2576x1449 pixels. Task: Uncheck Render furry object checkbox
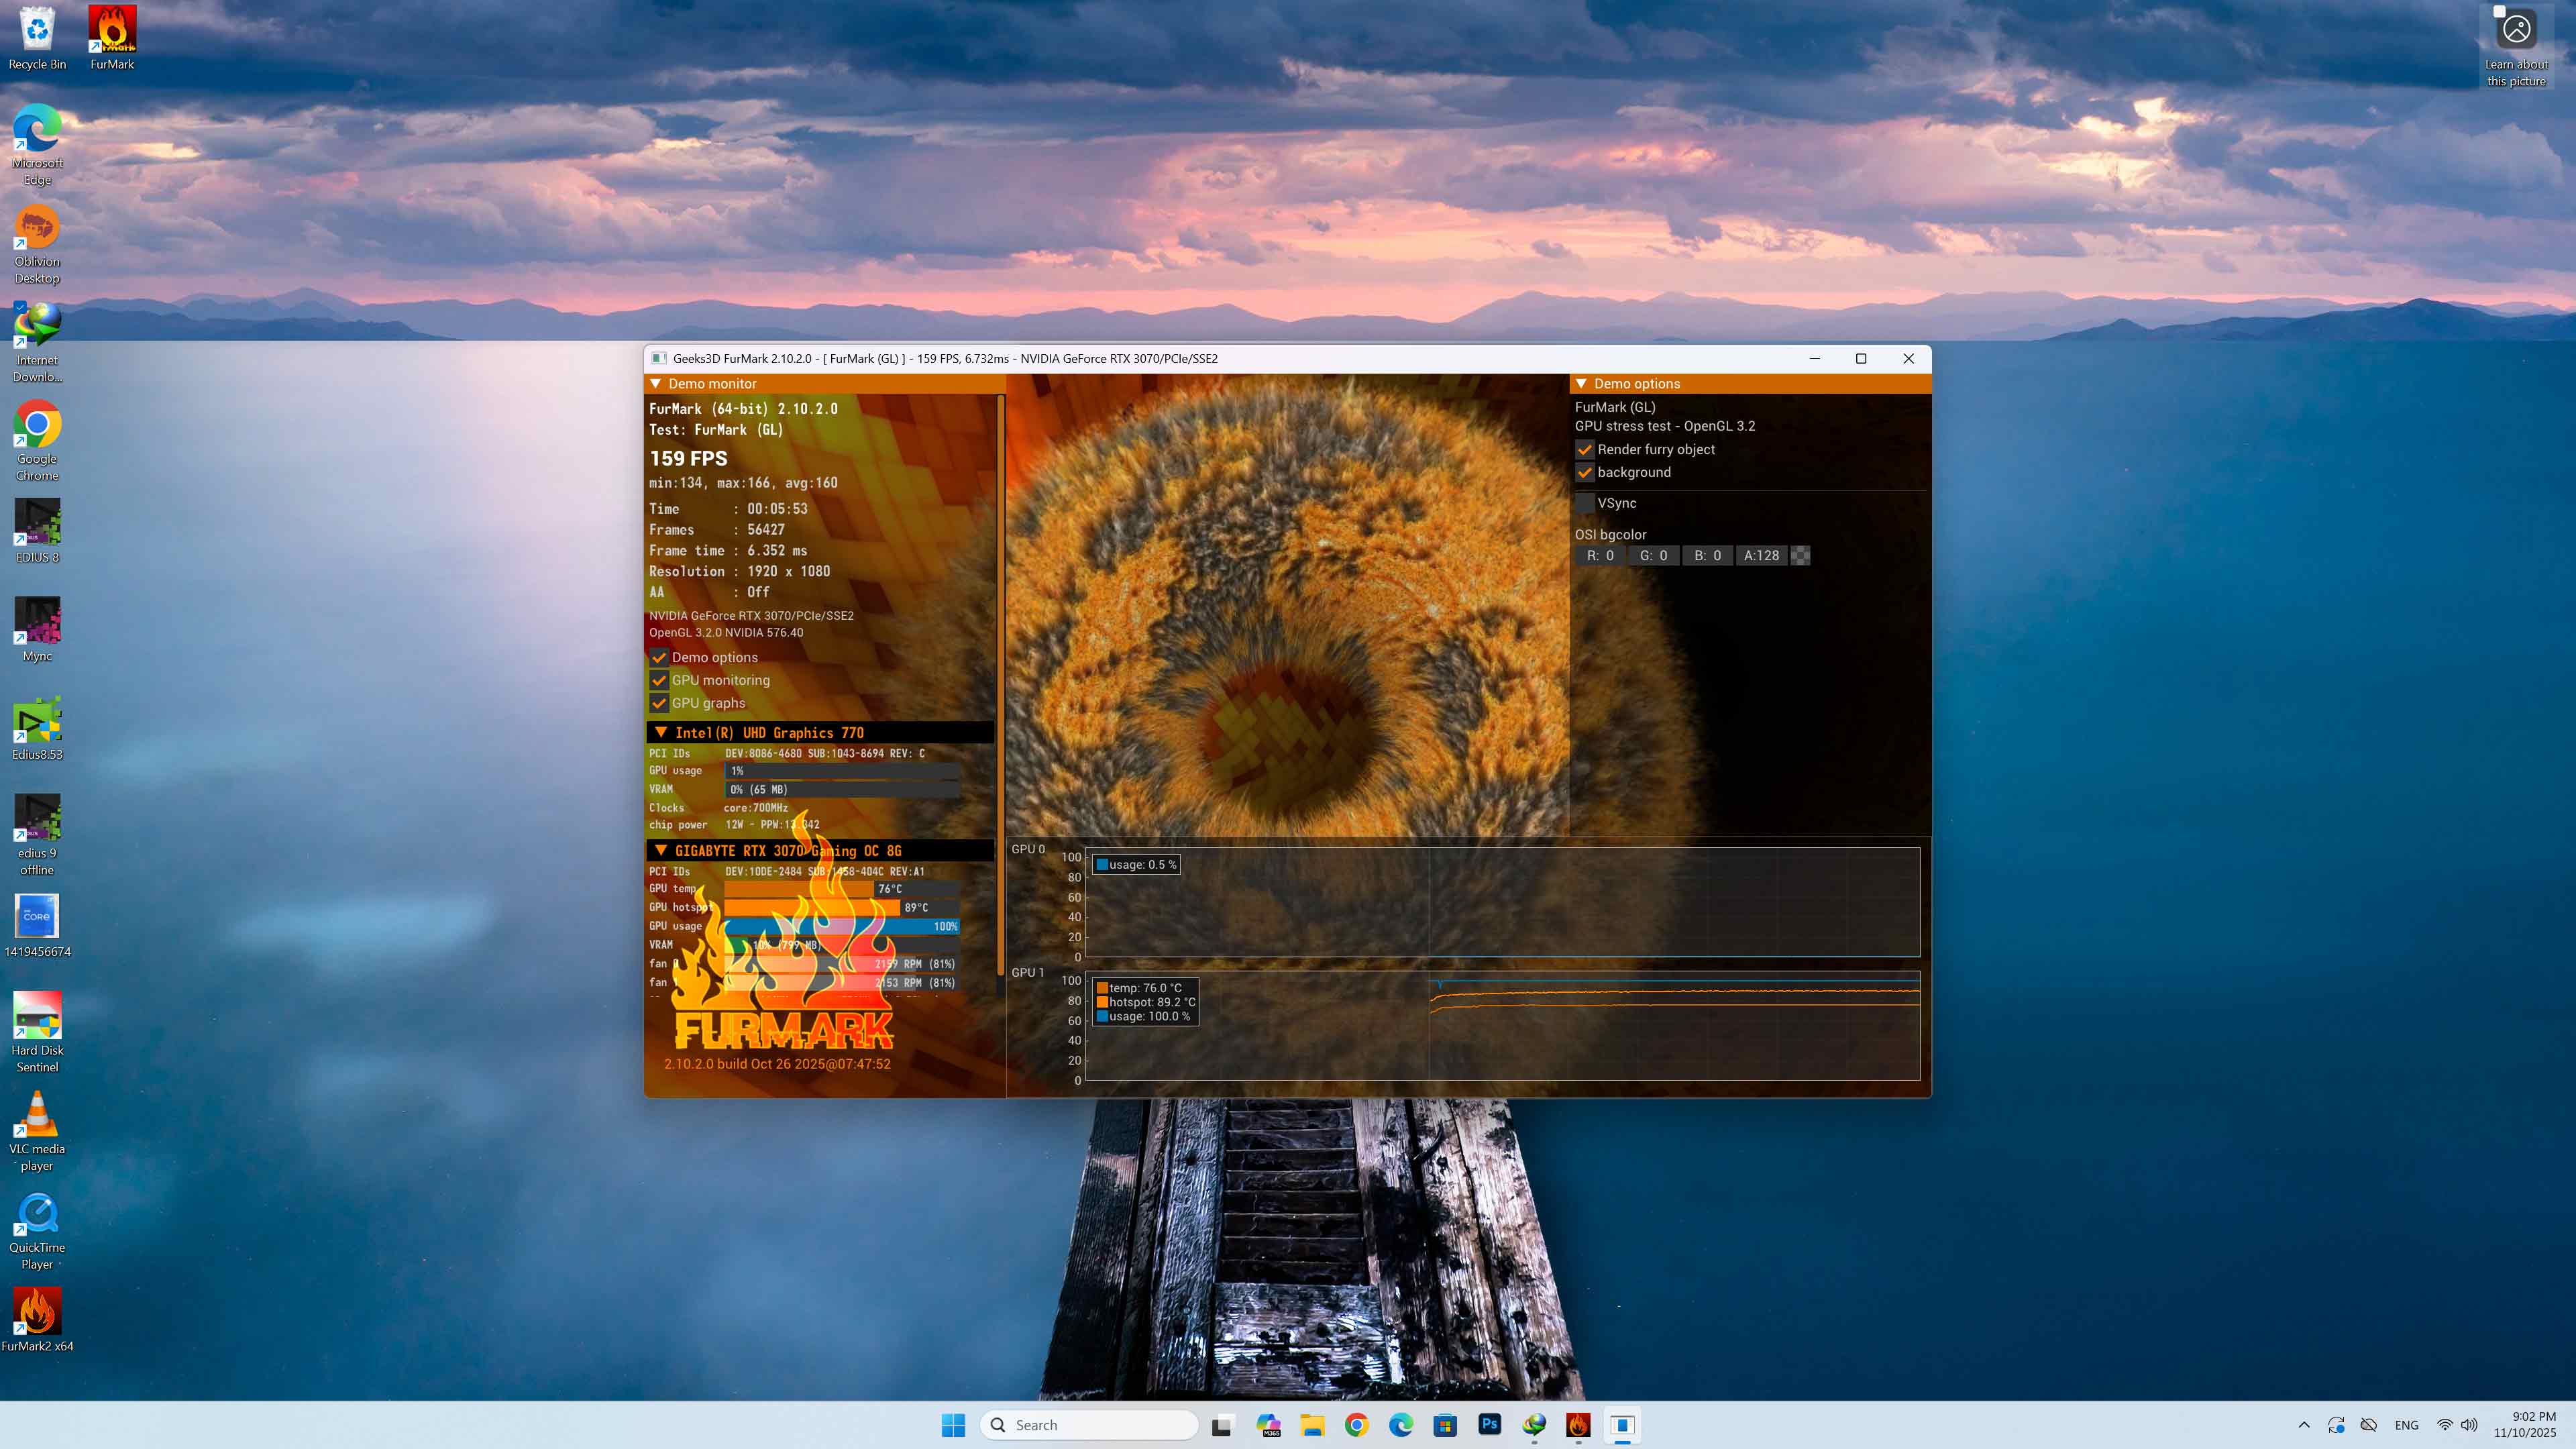click(1585, 449)
